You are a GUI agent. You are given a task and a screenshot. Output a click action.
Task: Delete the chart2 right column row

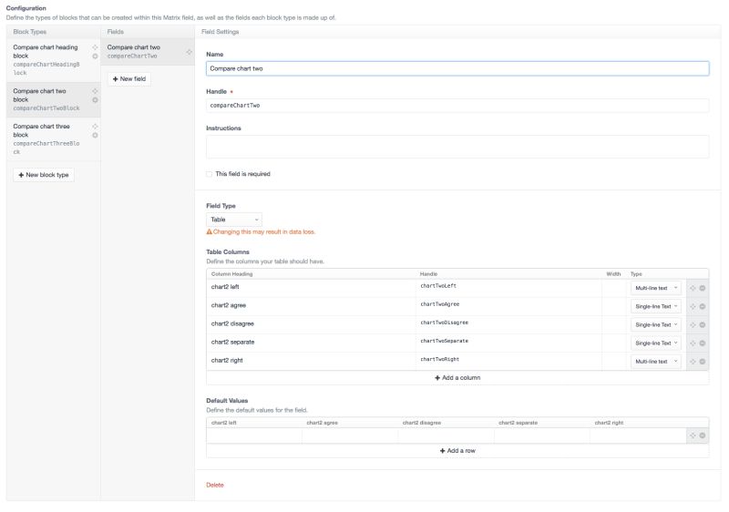click(703, 362)
